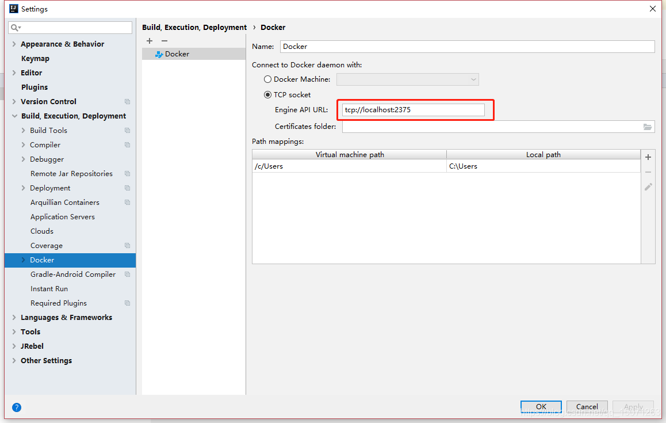The image size is (666, 423).
Task: Click project-level icon next to Coverage
Action: [127, 246]
